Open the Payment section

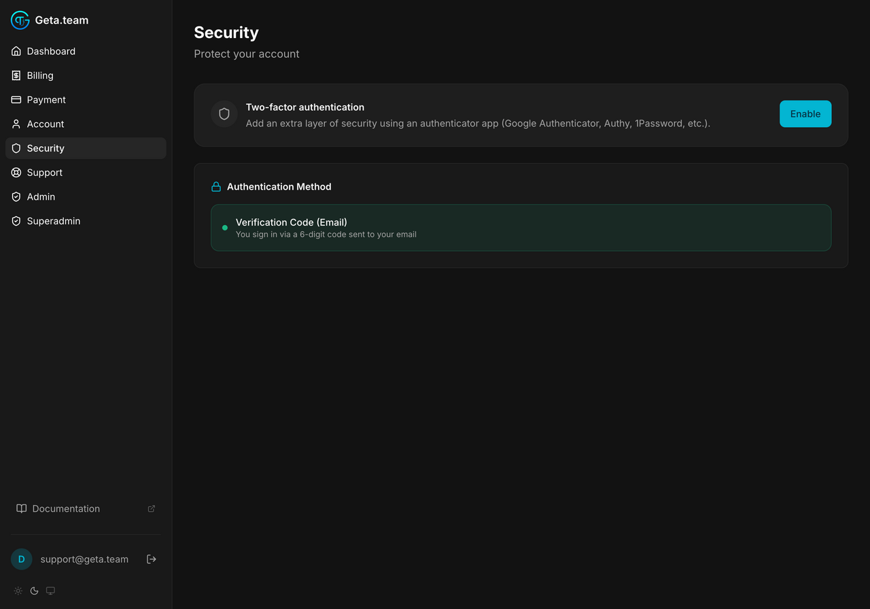click(86, 100)
